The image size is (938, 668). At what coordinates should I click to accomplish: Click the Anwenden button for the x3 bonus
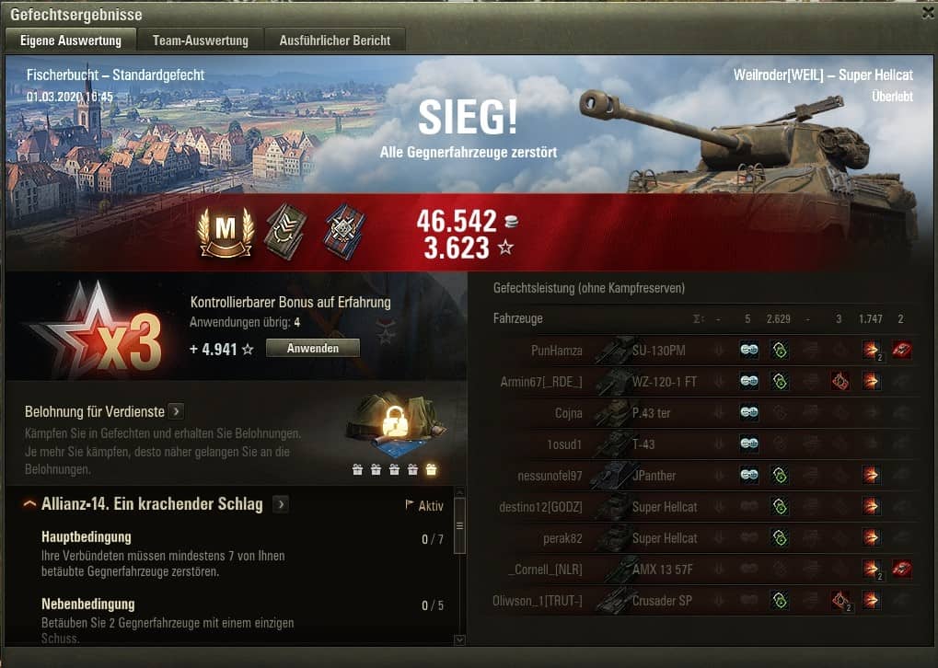coord(313,348)
